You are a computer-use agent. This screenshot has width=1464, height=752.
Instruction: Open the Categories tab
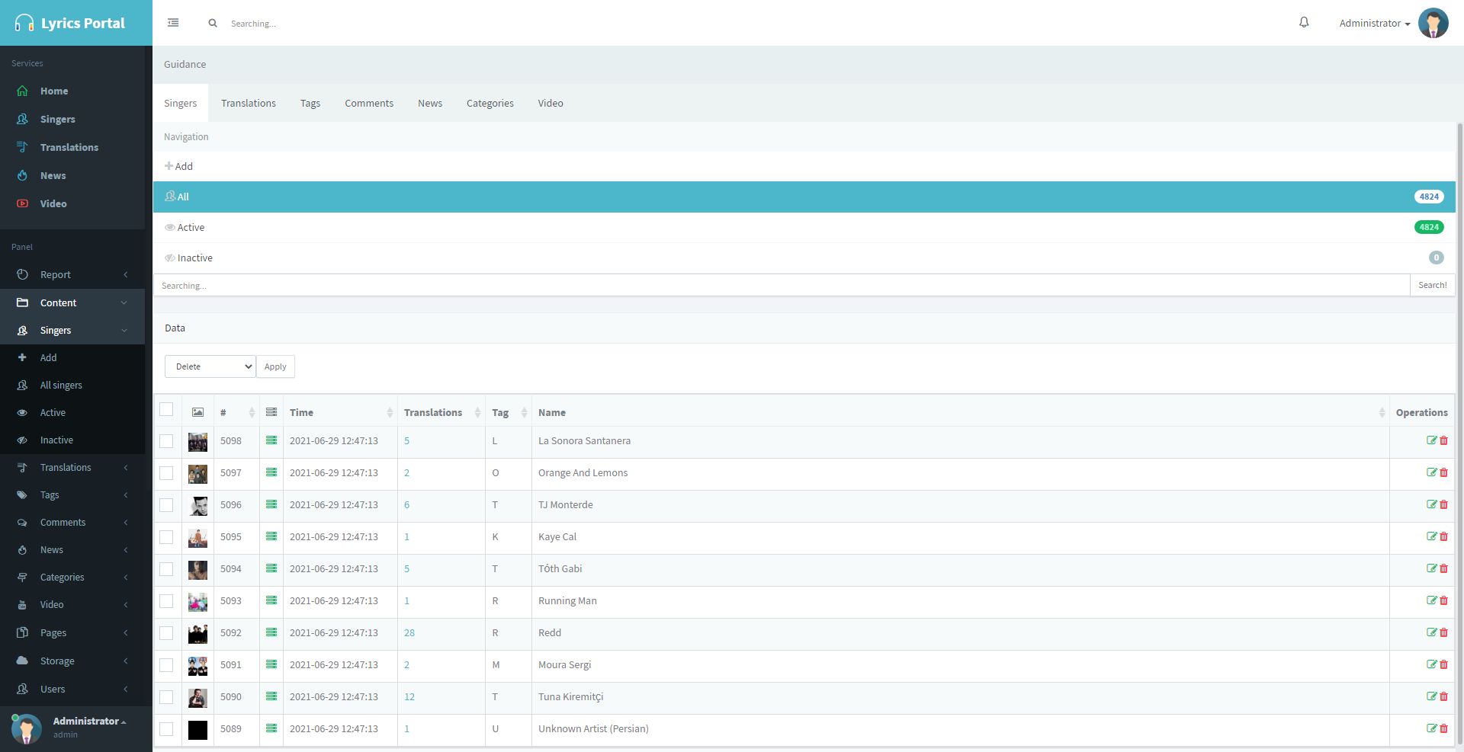(x=490, y=103)
